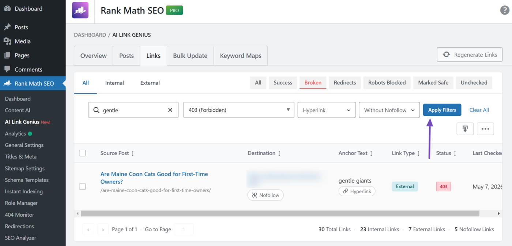Click the Comments bubble icon
The image size is (512, 246).
click(7, 69)
